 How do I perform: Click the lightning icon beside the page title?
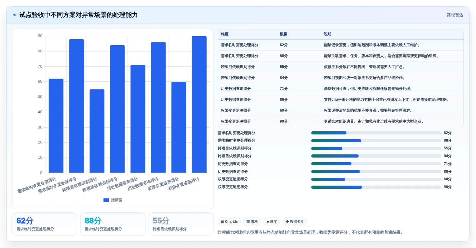[x=15, y=15]
